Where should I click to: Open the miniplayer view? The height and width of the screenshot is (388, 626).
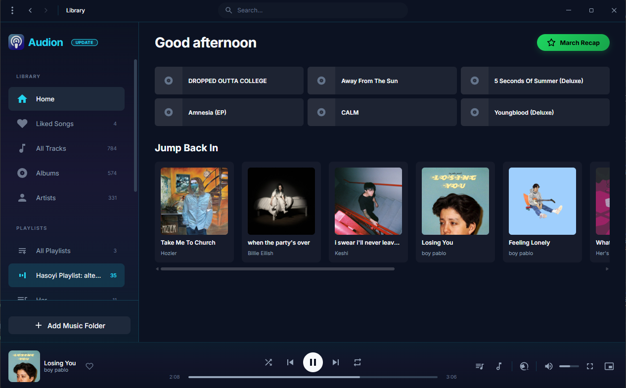609,366
